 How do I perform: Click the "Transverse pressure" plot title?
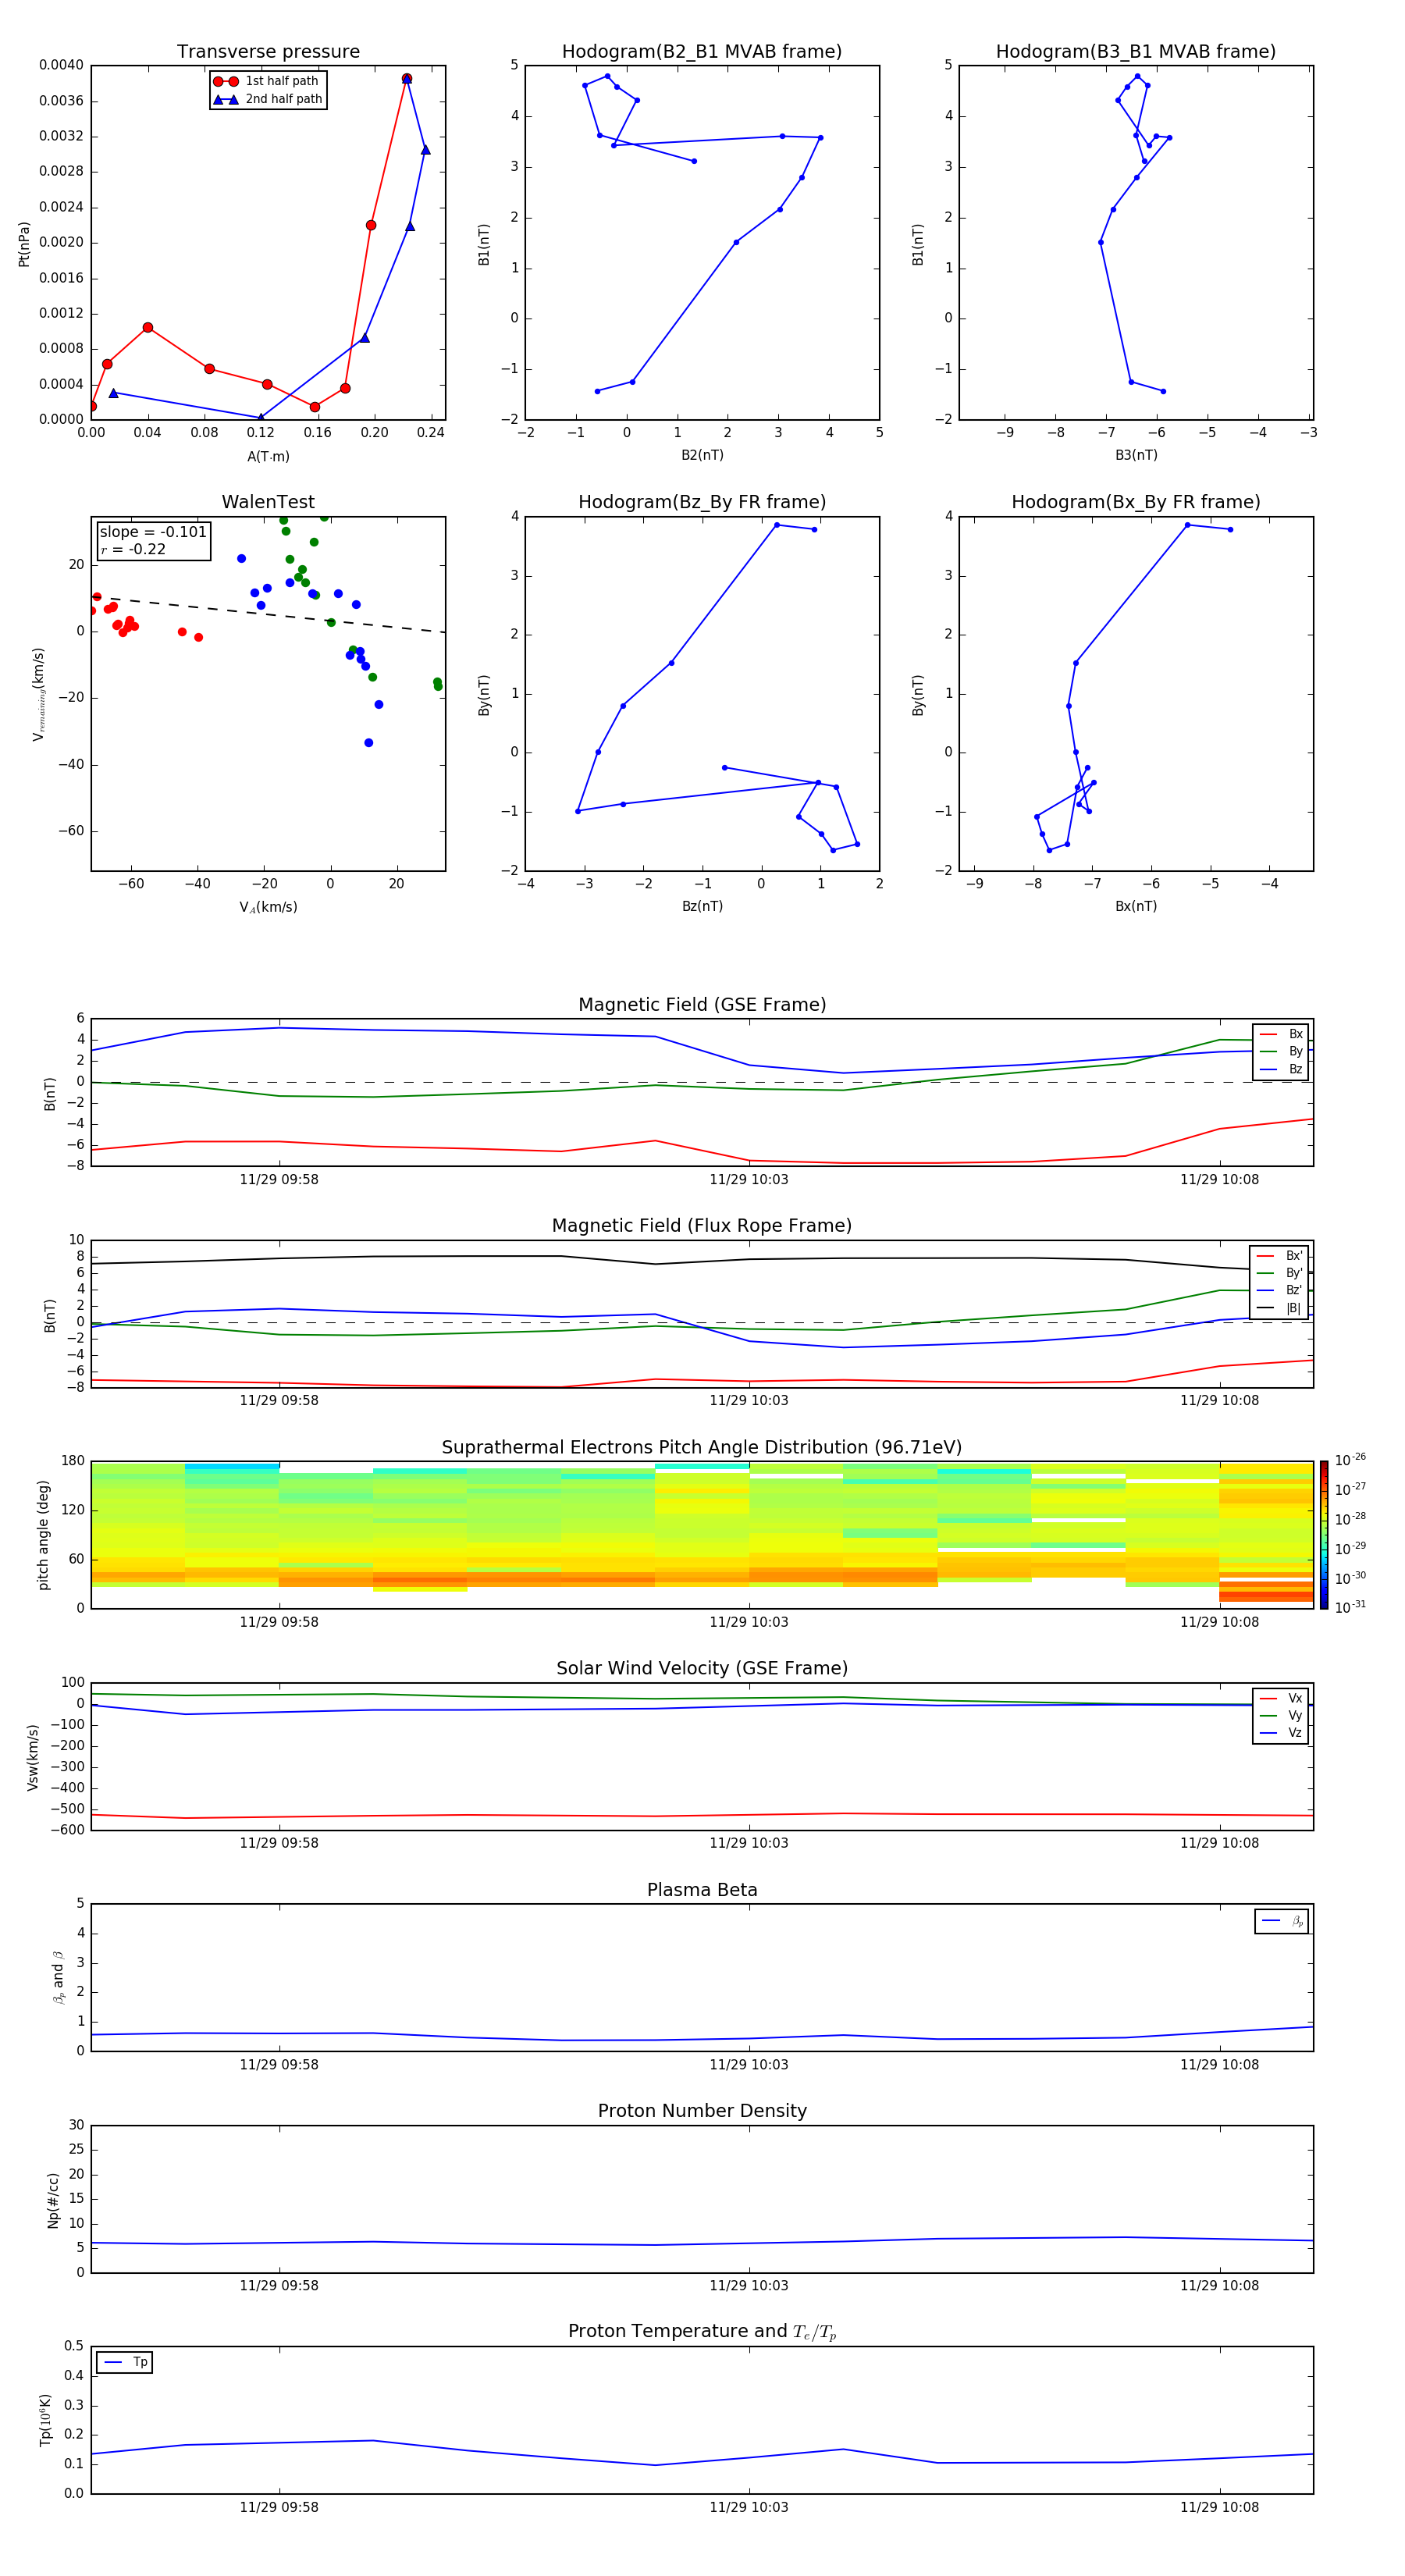tap(268, 52)
